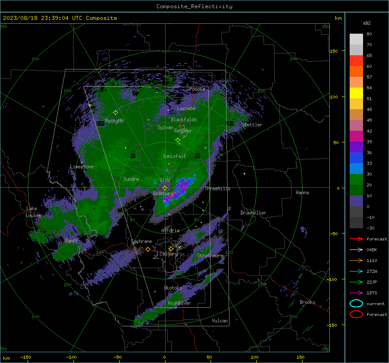Click the Drumheller city label
Viewport: 389px width, 363px height.
(x=253, y=213)
